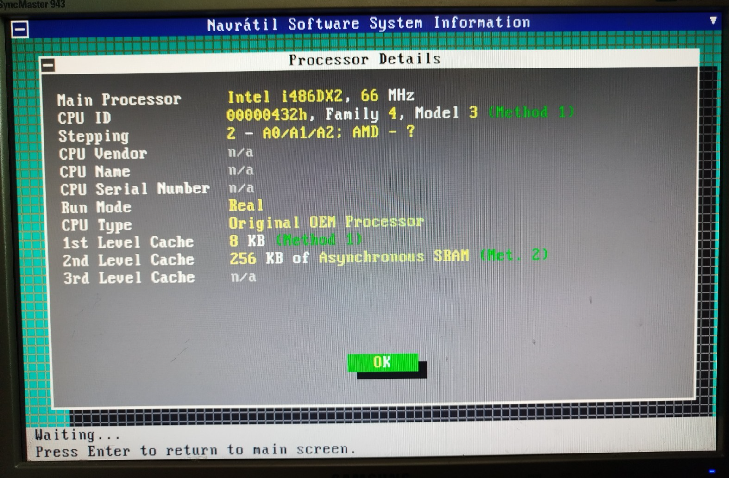Click the CPU Name label
This screenshot has height=478, width=729.
95,172
